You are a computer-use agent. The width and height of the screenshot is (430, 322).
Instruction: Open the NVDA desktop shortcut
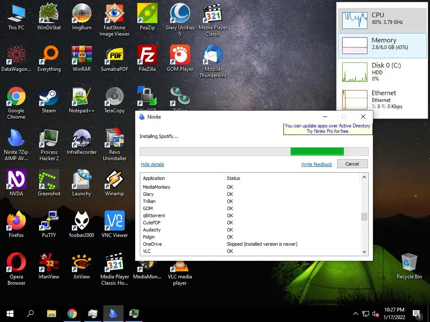16,182
